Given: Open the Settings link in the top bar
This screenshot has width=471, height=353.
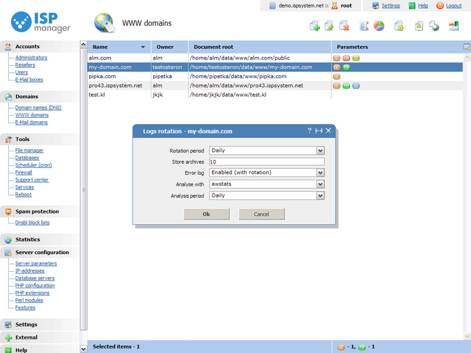Looking at the screenshot, I should click(391, 6).
